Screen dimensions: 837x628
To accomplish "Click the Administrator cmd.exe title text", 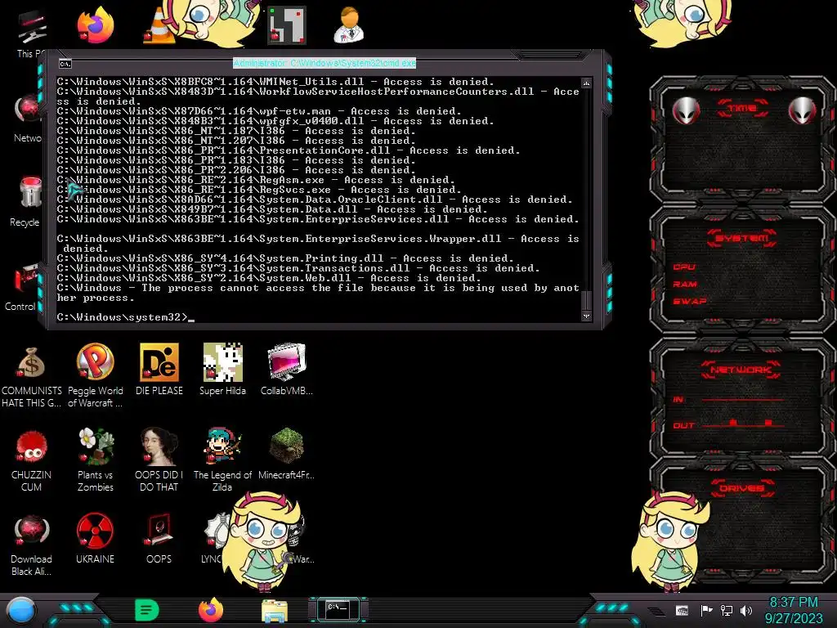I will click(x=325, y=64).
